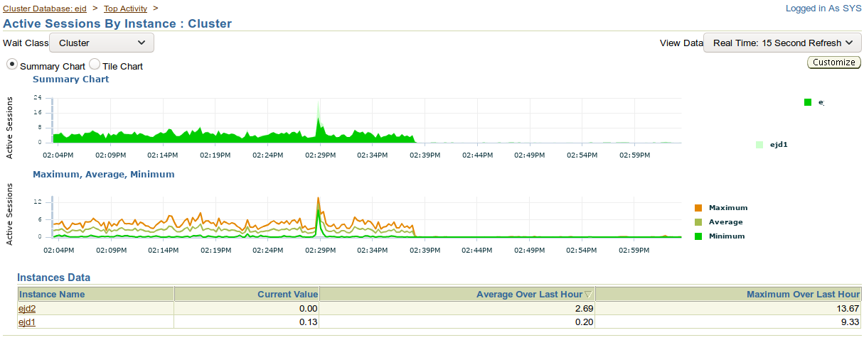Open the Wait Class Cluster dropdown
This screenshot has width=864, height=340.
coord(102,43)
